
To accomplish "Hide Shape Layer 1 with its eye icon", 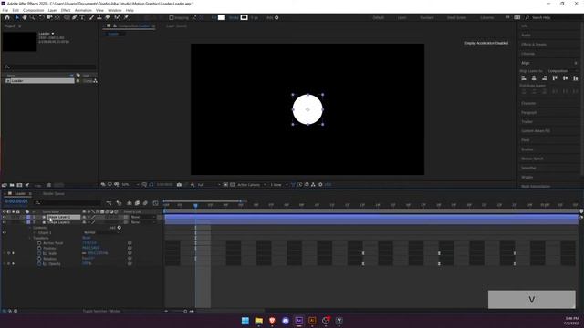I will (x=5, y=222).
